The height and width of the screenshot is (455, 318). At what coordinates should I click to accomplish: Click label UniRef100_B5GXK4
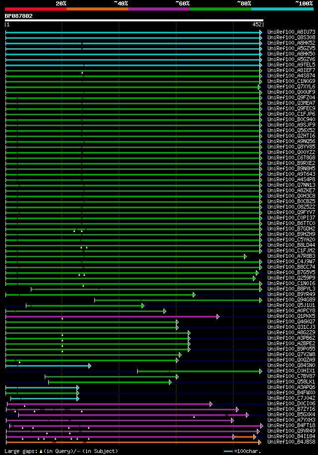pyautogui.click(x=291, y=415)
